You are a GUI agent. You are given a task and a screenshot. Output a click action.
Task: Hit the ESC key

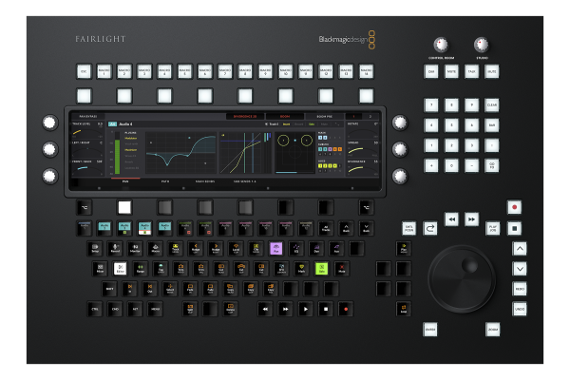click(84, 71)
